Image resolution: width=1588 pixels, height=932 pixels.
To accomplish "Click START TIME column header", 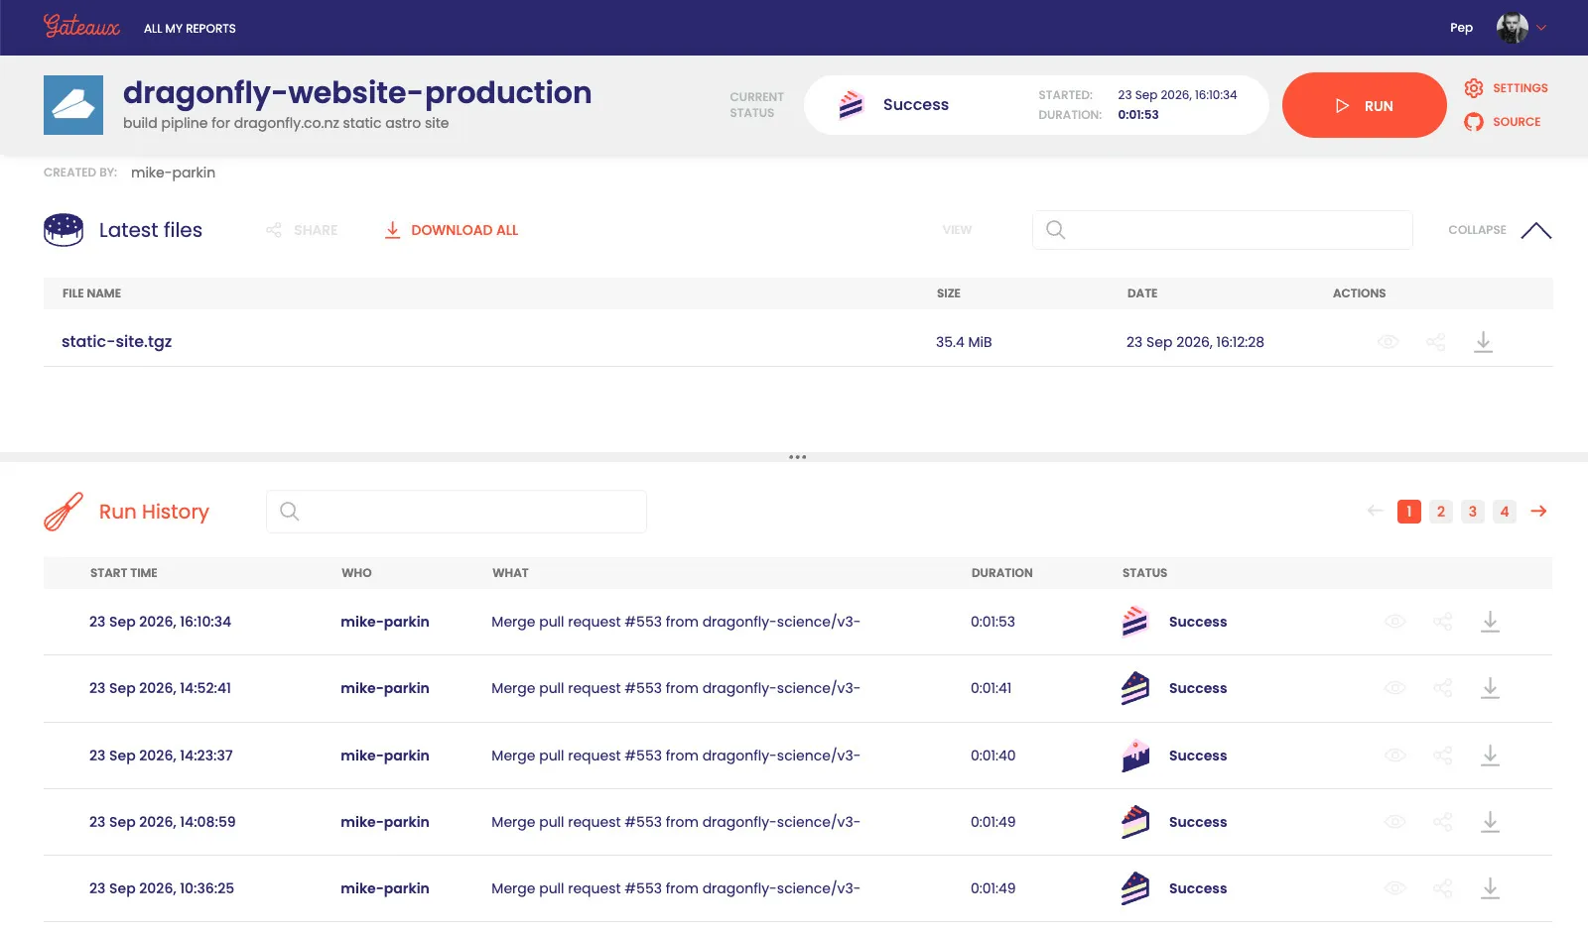I will tap(124, 573).
